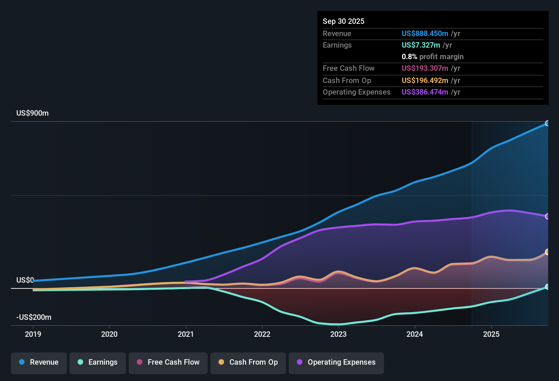Click the US$888.450m revenue value
Screen dimensions: 559x381
tap(425, 33)
